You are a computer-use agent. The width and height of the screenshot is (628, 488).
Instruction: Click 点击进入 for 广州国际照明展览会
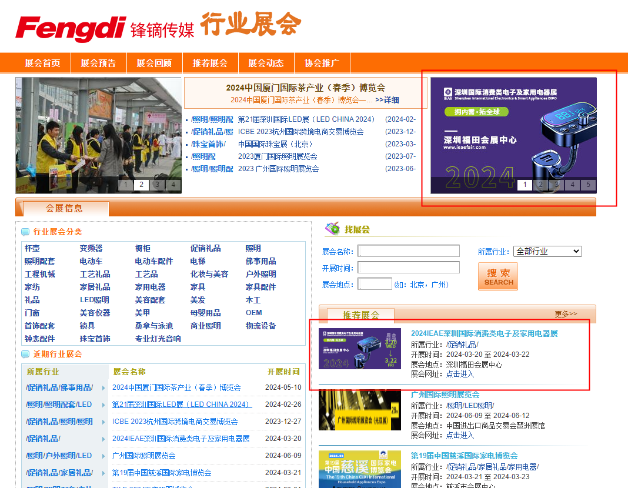pyautogui.click(x=460, y=435)
